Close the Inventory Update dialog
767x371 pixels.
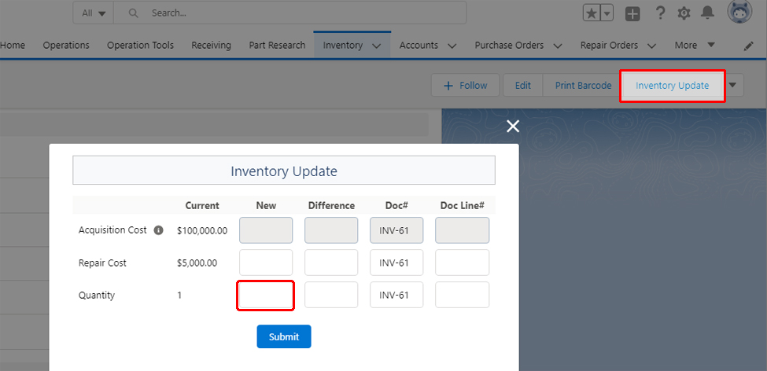pyautogui.click(x=513, y=126)
